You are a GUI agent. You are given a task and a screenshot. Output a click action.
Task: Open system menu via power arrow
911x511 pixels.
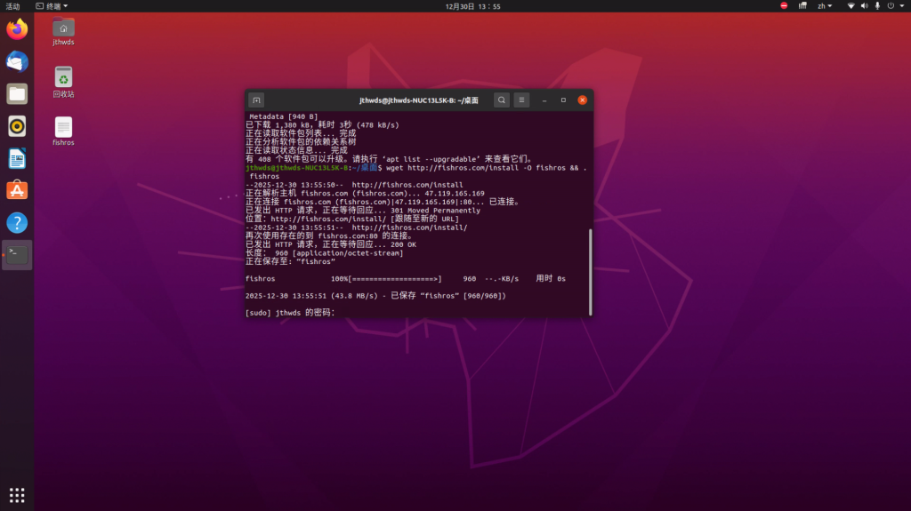point(901,6)
